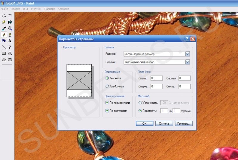Click the Отмена cancel button

click(164, 123)
